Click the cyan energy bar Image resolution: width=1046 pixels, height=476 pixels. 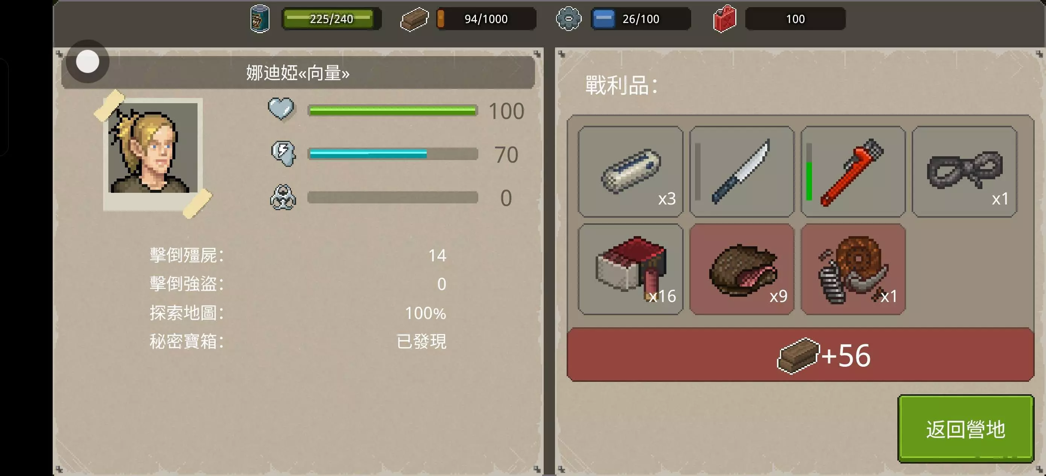(393, 154)
